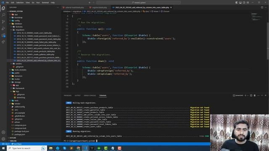Expand the factories folder
Viewport: 269px width, 151px height.
click(19, 27)
